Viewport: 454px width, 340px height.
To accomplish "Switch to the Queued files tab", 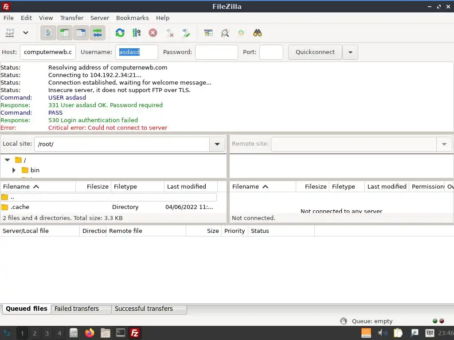I will coord(27,309).
